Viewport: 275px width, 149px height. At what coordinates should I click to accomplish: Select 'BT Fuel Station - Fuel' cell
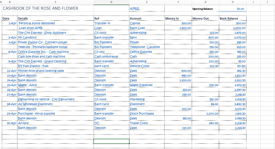pyautogui.click(x=55, y=66)
